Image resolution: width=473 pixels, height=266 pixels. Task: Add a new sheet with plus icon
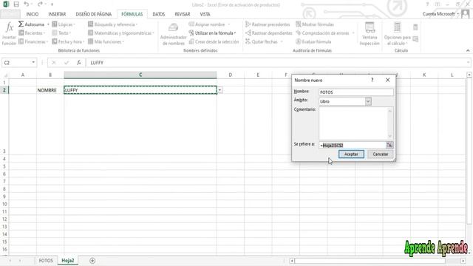[x=92, y=261]
